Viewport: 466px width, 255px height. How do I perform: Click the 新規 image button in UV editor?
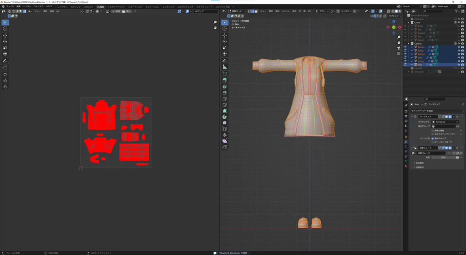point(117,11)
